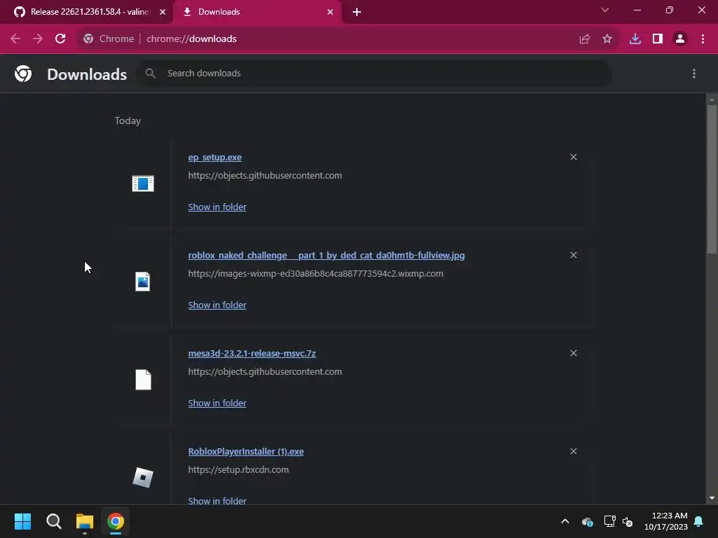Expand the system tray hidden icons
Image resolution: width=718 pixels, height=538 pixels.
[x=565, y=521]
